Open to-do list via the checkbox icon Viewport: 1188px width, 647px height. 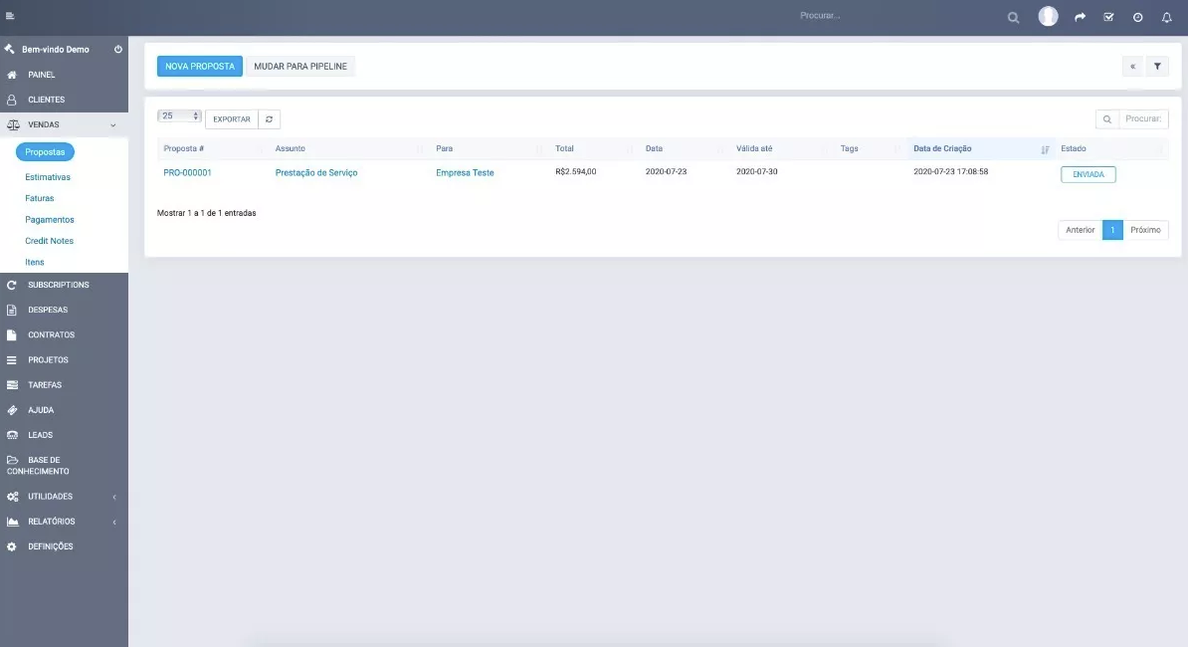(1108, 17)
